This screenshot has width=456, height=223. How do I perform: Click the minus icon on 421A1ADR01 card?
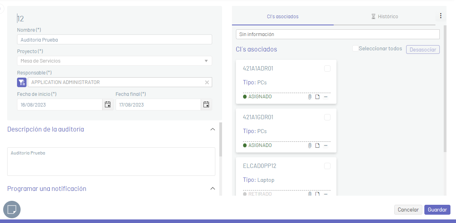coord(326,97)
